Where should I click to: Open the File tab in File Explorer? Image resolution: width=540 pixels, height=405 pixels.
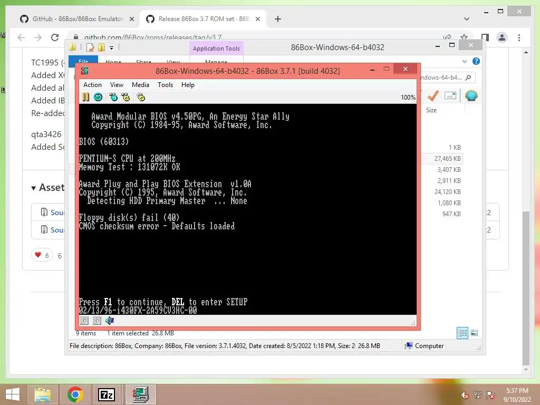[83, 60]
